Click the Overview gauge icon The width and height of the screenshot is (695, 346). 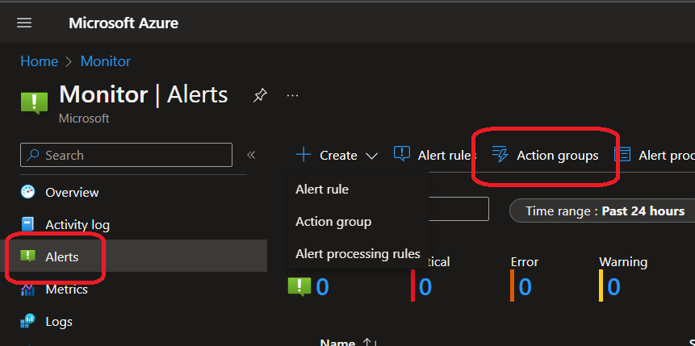(x=28, y=192)
